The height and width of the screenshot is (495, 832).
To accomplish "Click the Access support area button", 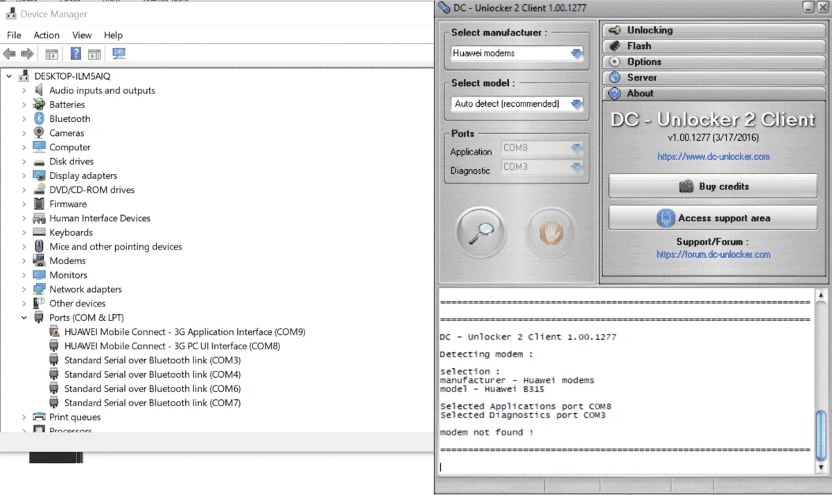I will tap(713, 218).
